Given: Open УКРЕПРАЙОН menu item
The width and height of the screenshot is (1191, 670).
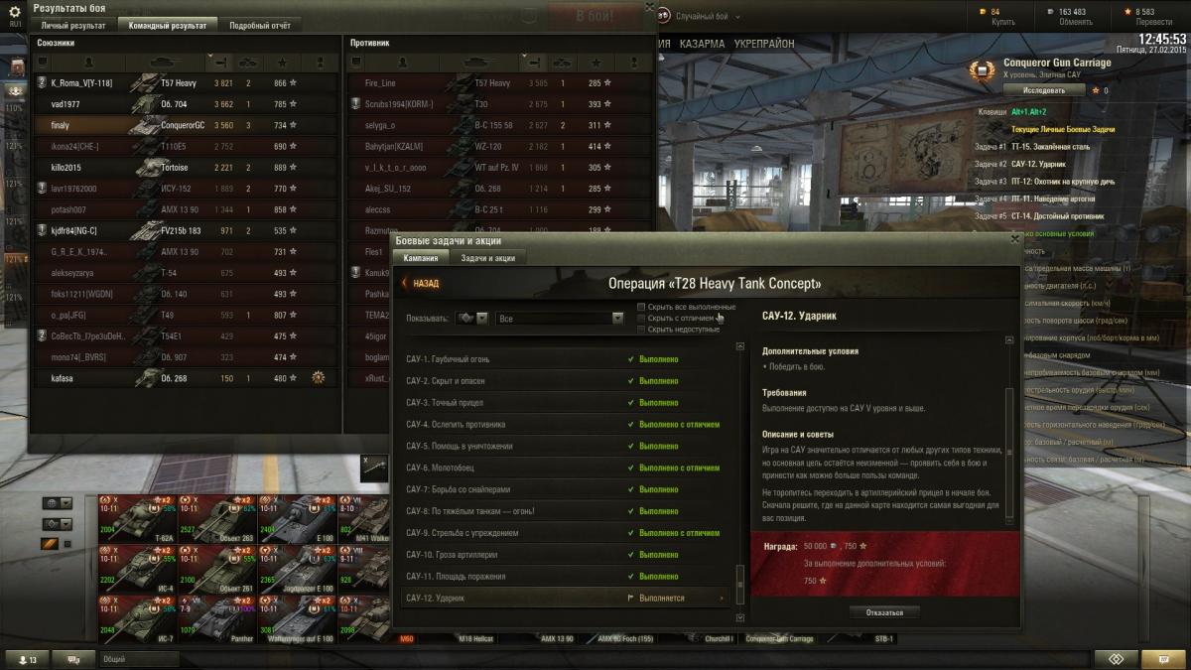Looking at the screenshot, I should coord(764,45).
